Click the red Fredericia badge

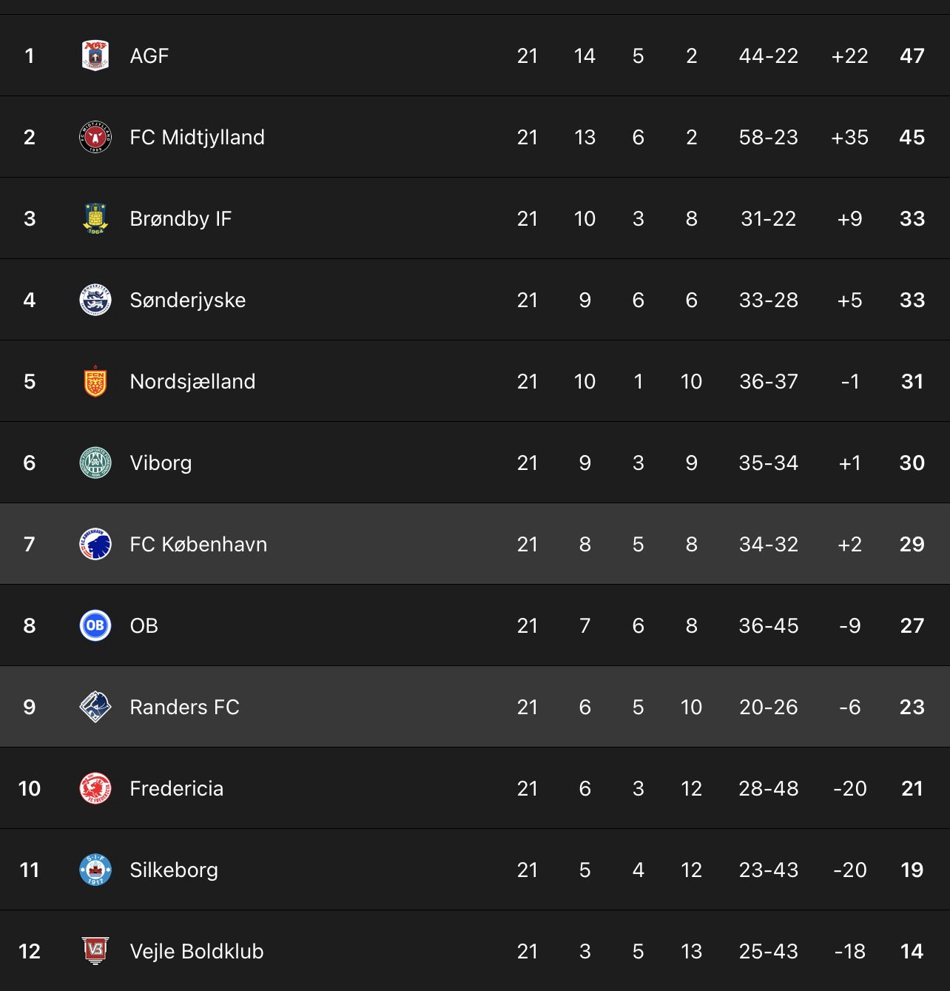coord(95,788)
